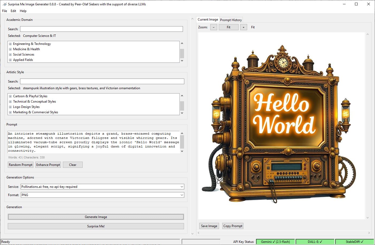Expand the Medicine & Health category
Image resolution: width=375 pixels, height=245 pixels.
[10, 49]
